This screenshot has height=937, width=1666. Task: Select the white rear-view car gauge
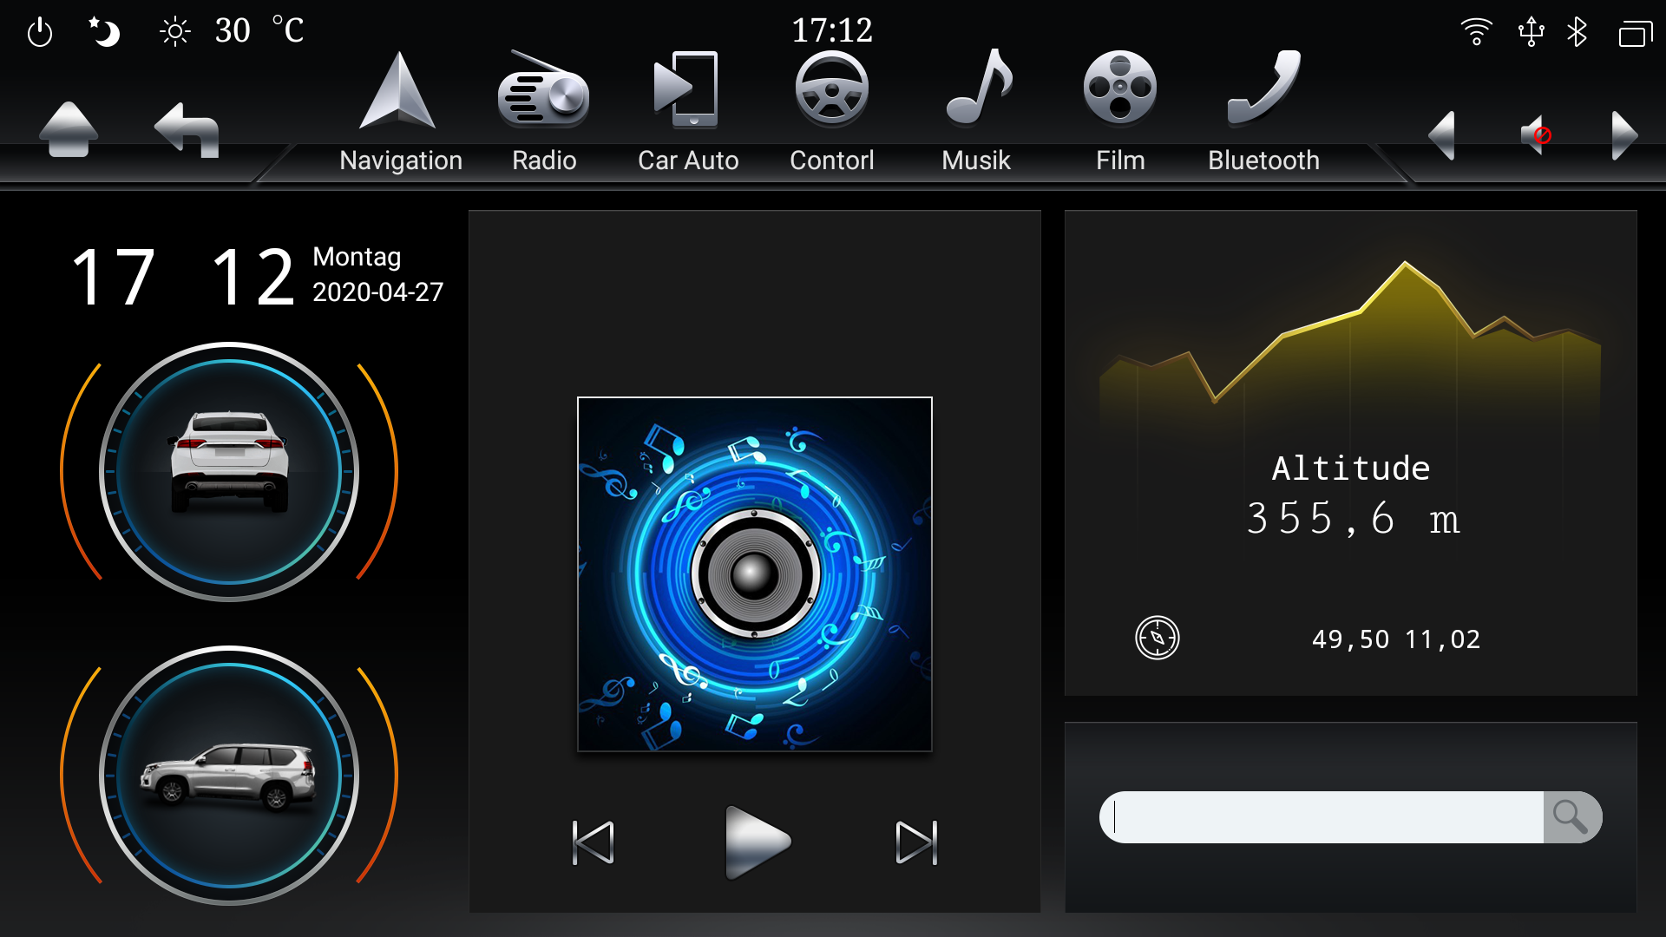tap(229, 472)
